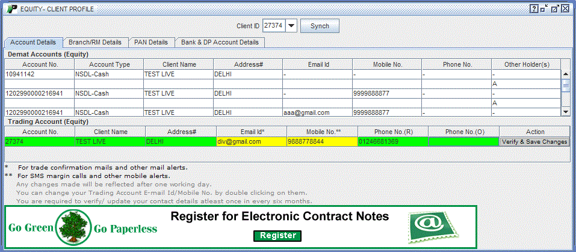Screen dimensions: 576x252
Task: Click account 120299000216941 in the aaa@gmail.com row
Action: (x=39, y=112)
